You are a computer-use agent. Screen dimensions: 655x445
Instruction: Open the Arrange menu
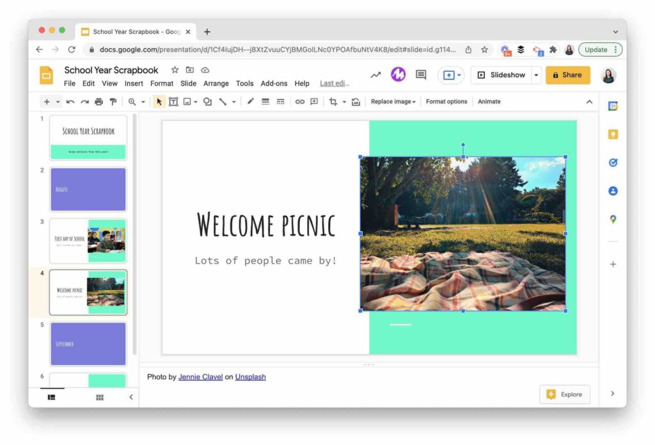click(216, 83)
